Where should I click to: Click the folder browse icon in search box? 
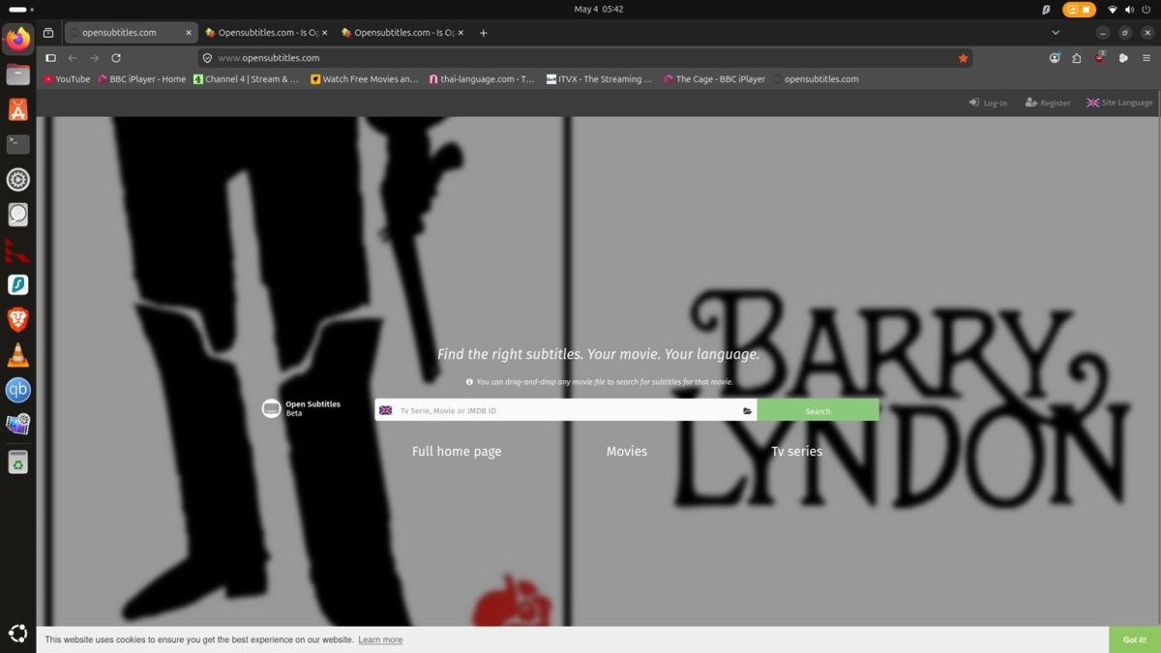click(x=747, y=411)
